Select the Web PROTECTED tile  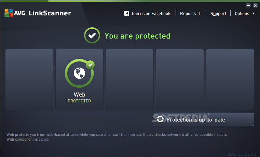point(79,79)
